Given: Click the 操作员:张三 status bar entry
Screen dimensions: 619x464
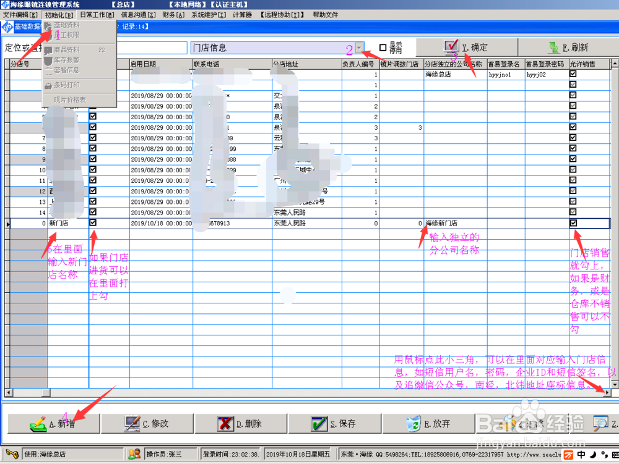Looking at the screenshot, I should click(171, 454).
